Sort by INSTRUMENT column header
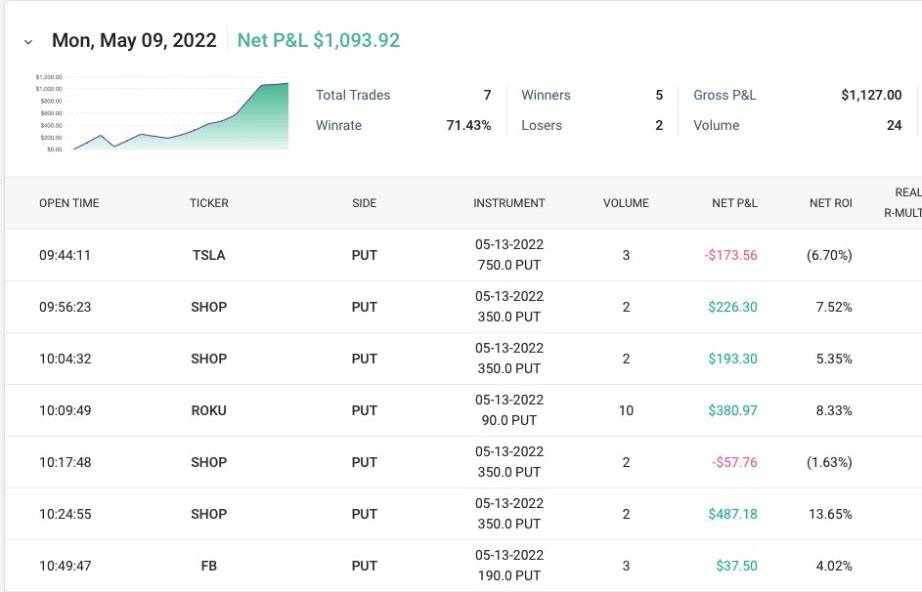The width and height of the screenshot is (922, 592). 509,203
